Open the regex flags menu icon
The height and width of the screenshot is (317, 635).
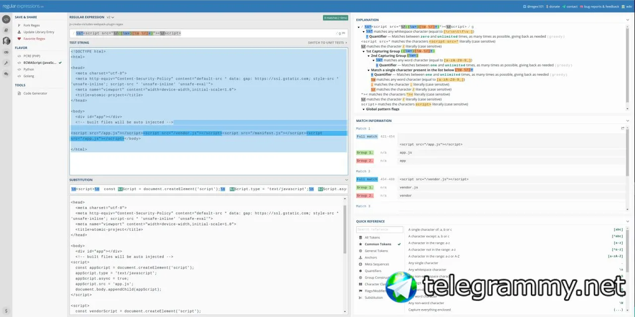pyautogui.click(x=343, y=33)
